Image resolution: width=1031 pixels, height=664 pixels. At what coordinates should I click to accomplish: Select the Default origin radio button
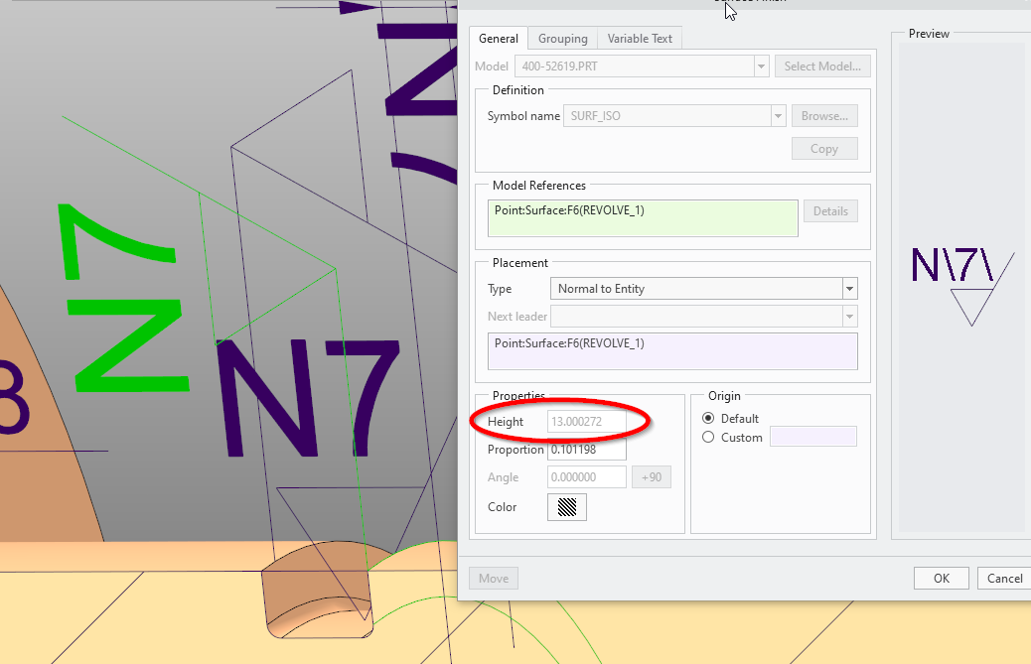(x=708, y=418)
